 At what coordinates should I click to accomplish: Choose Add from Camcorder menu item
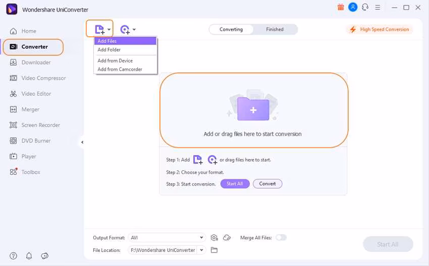point(125,70)
